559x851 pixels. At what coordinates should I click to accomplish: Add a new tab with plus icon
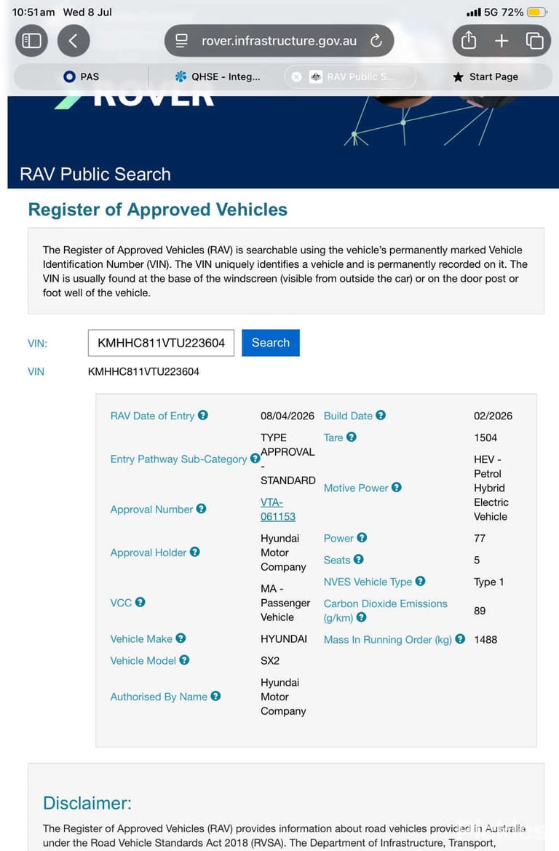pos(501,41)
